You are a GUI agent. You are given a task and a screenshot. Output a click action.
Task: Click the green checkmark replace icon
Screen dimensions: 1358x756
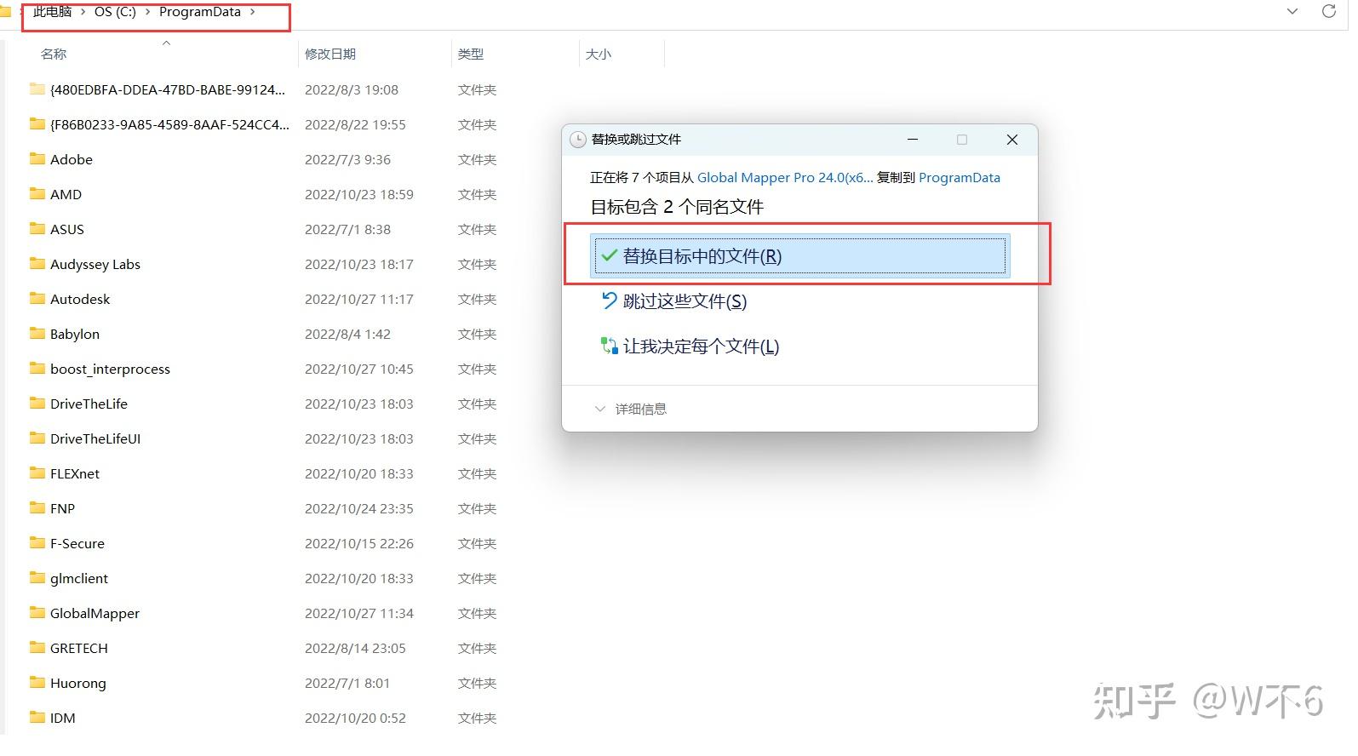(x=609, y=255)
